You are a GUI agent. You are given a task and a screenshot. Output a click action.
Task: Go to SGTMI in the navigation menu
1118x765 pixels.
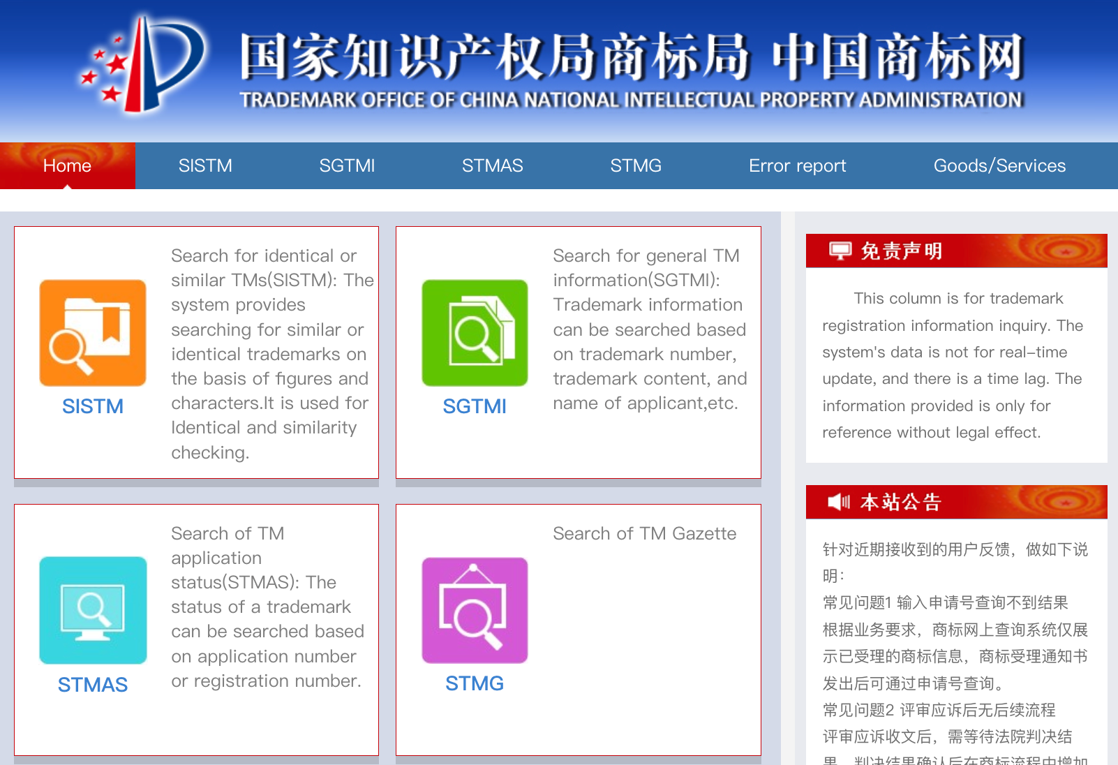click(x=347, y=165)
